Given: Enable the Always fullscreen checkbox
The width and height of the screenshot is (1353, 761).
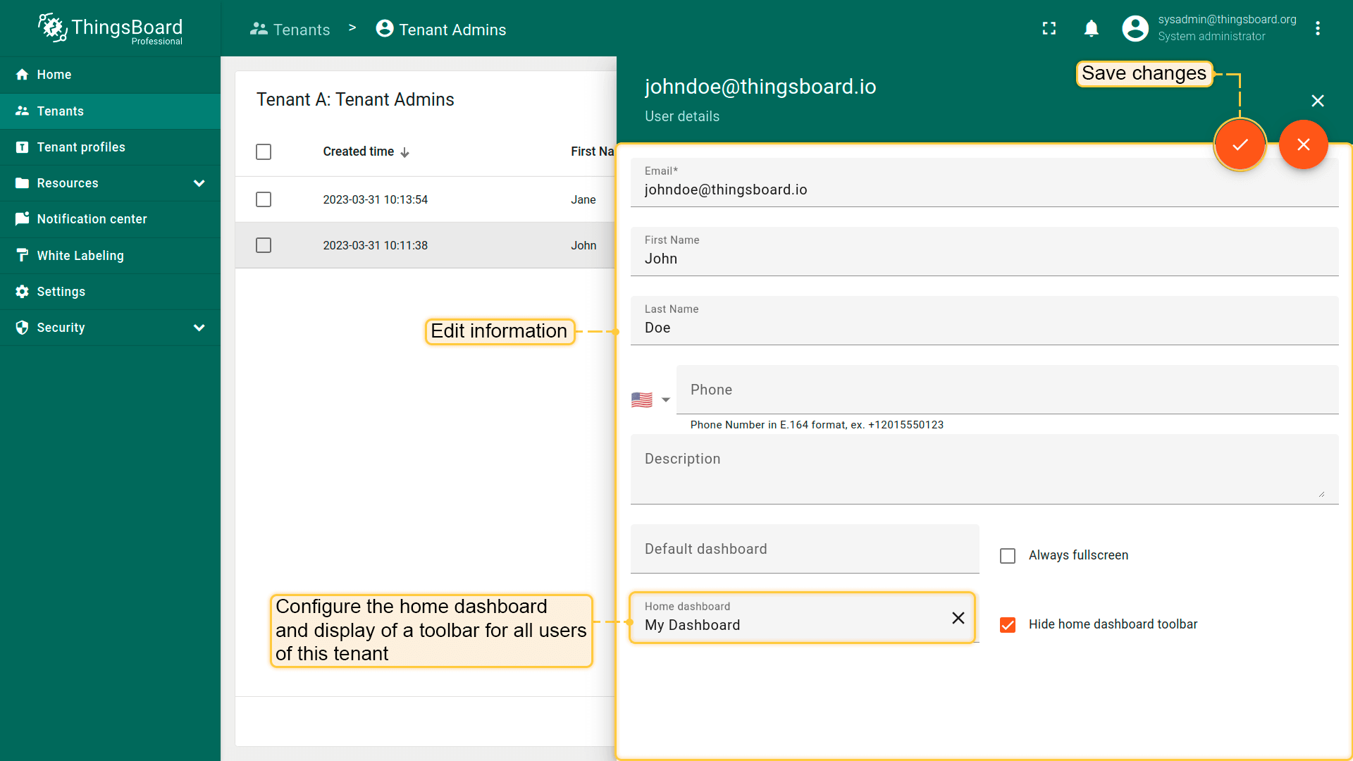Looking at the screenshot, I should pos(1008,556).
